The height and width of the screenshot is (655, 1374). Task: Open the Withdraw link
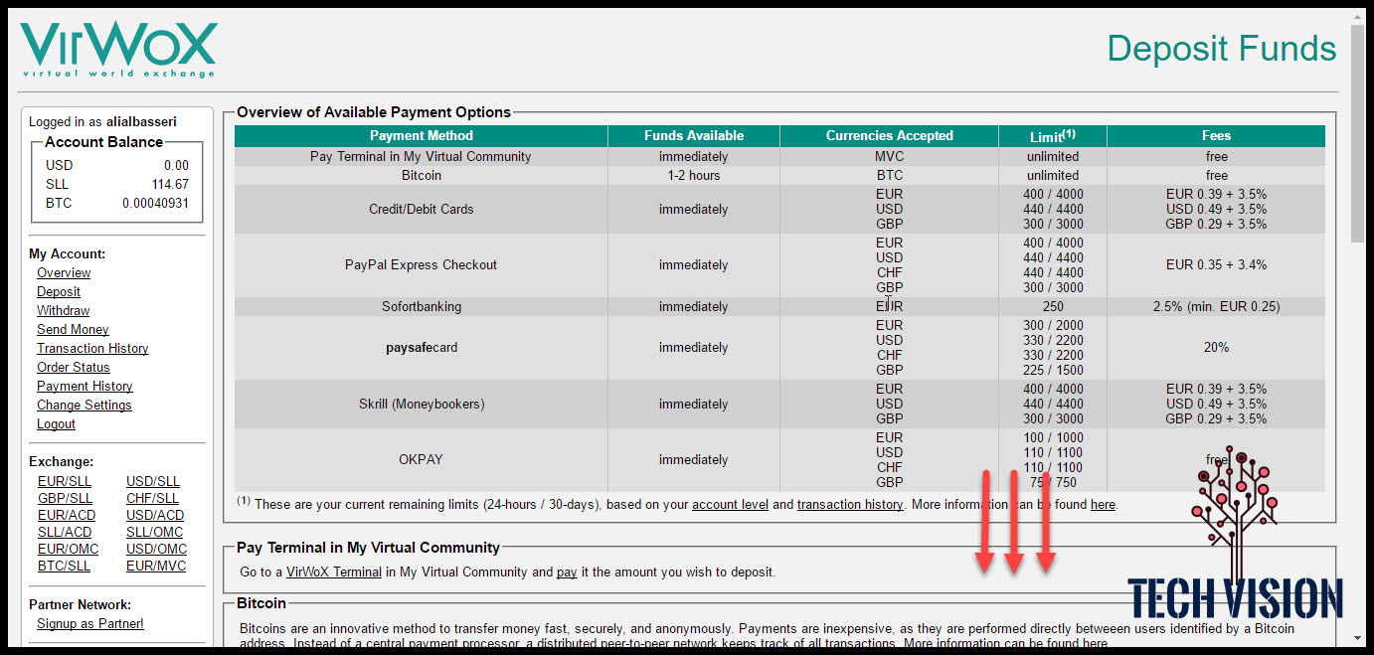point(63,310)
